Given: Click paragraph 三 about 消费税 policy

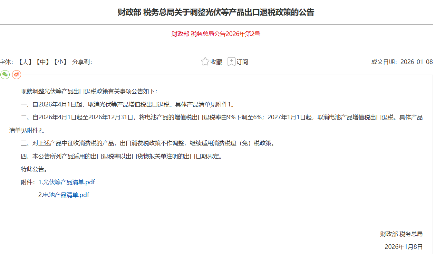Looking at the screenshot, I should click(x=148, y=143).
